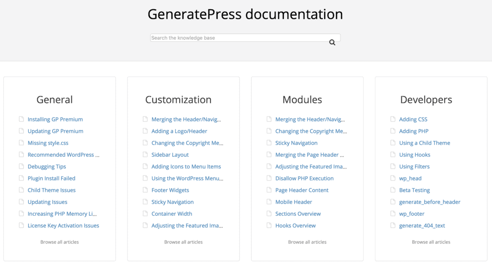
Task: Click document icon beside Beta Testing
Action: (x=393, y=190)
